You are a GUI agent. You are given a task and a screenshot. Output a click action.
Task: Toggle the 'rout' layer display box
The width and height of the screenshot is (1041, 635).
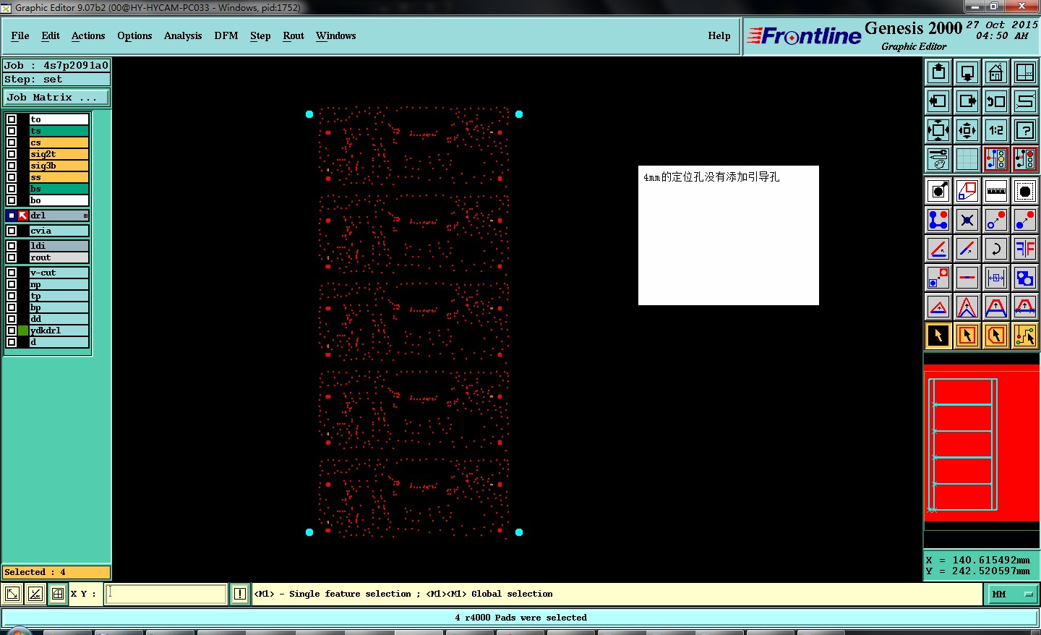[x=12, y=257]
